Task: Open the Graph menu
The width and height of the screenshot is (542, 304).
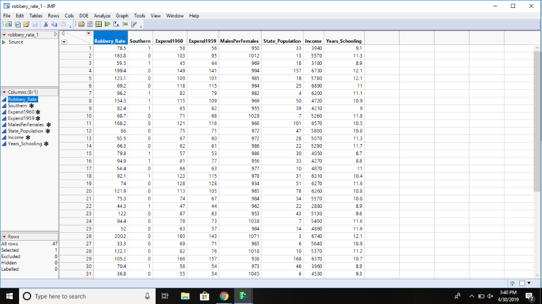Action: (x=122, y=15)
